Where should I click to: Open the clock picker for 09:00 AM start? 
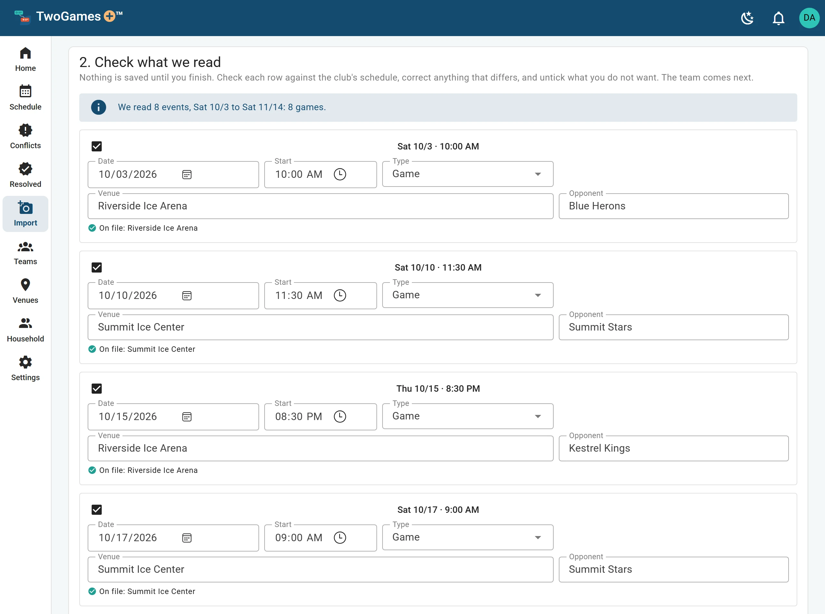(340, 538)
